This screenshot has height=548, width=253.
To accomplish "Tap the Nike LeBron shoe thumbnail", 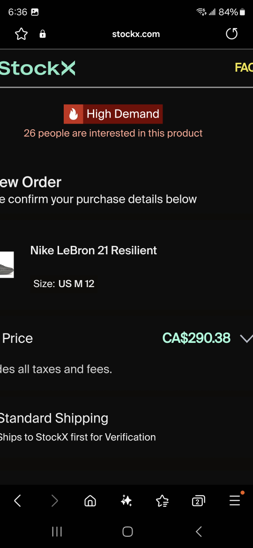I will pos(7,265).
